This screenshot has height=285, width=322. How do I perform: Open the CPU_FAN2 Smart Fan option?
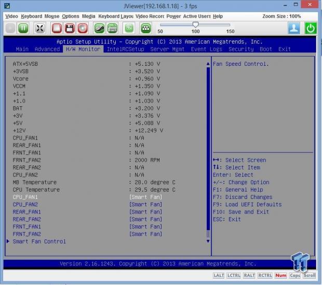(x=145, y=205)
